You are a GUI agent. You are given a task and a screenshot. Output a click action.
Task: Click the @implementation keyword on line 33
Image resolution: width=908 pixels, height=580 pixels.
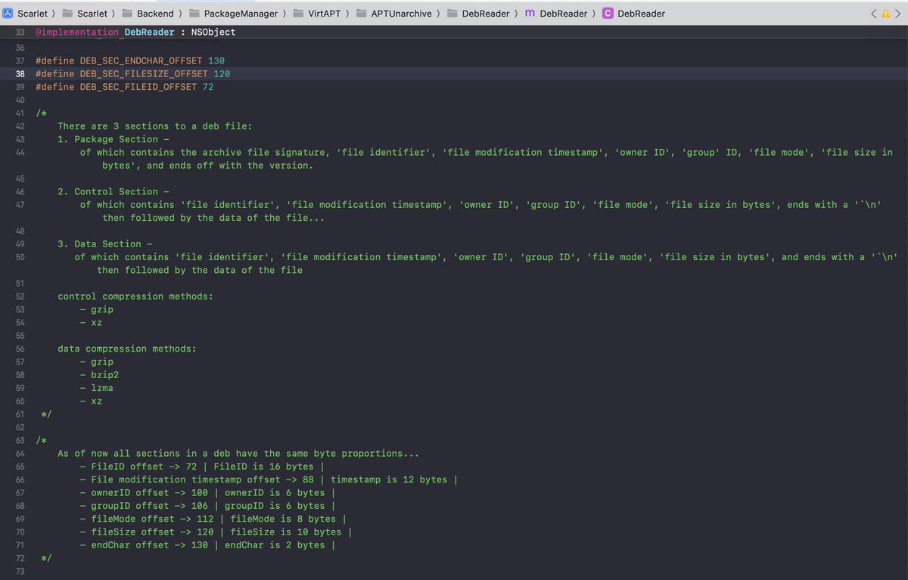pos(77,32)
